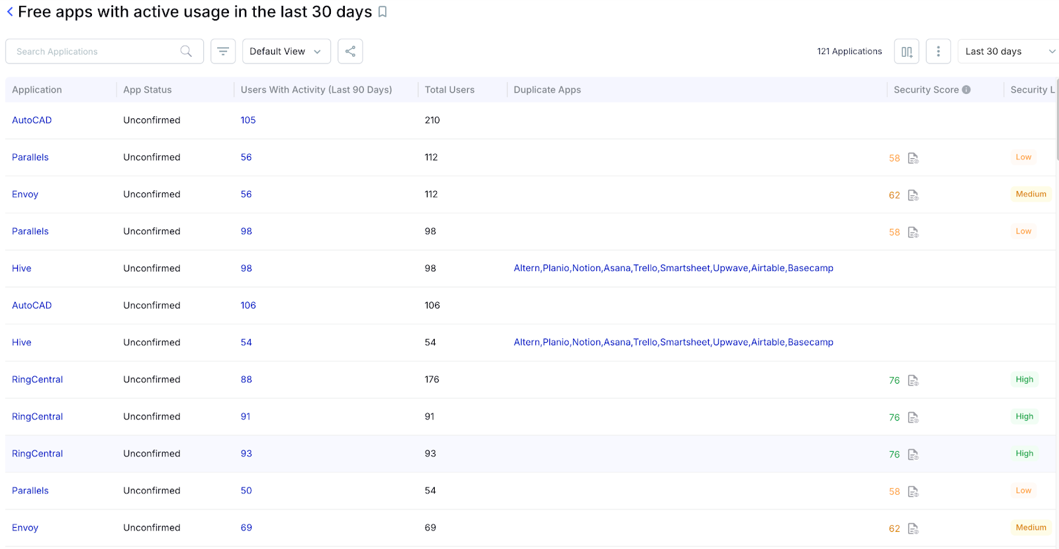
Task: Open duplicate apps list for Hive 54 users
Action: 674,343
